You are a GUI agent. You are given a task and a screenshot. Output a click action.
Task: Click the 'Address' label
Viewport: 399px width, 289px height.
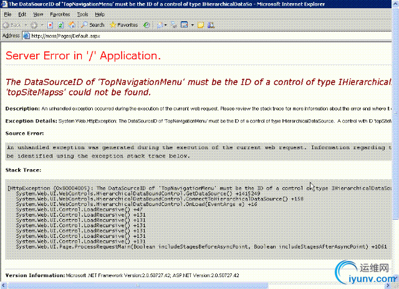coord(11,36)
